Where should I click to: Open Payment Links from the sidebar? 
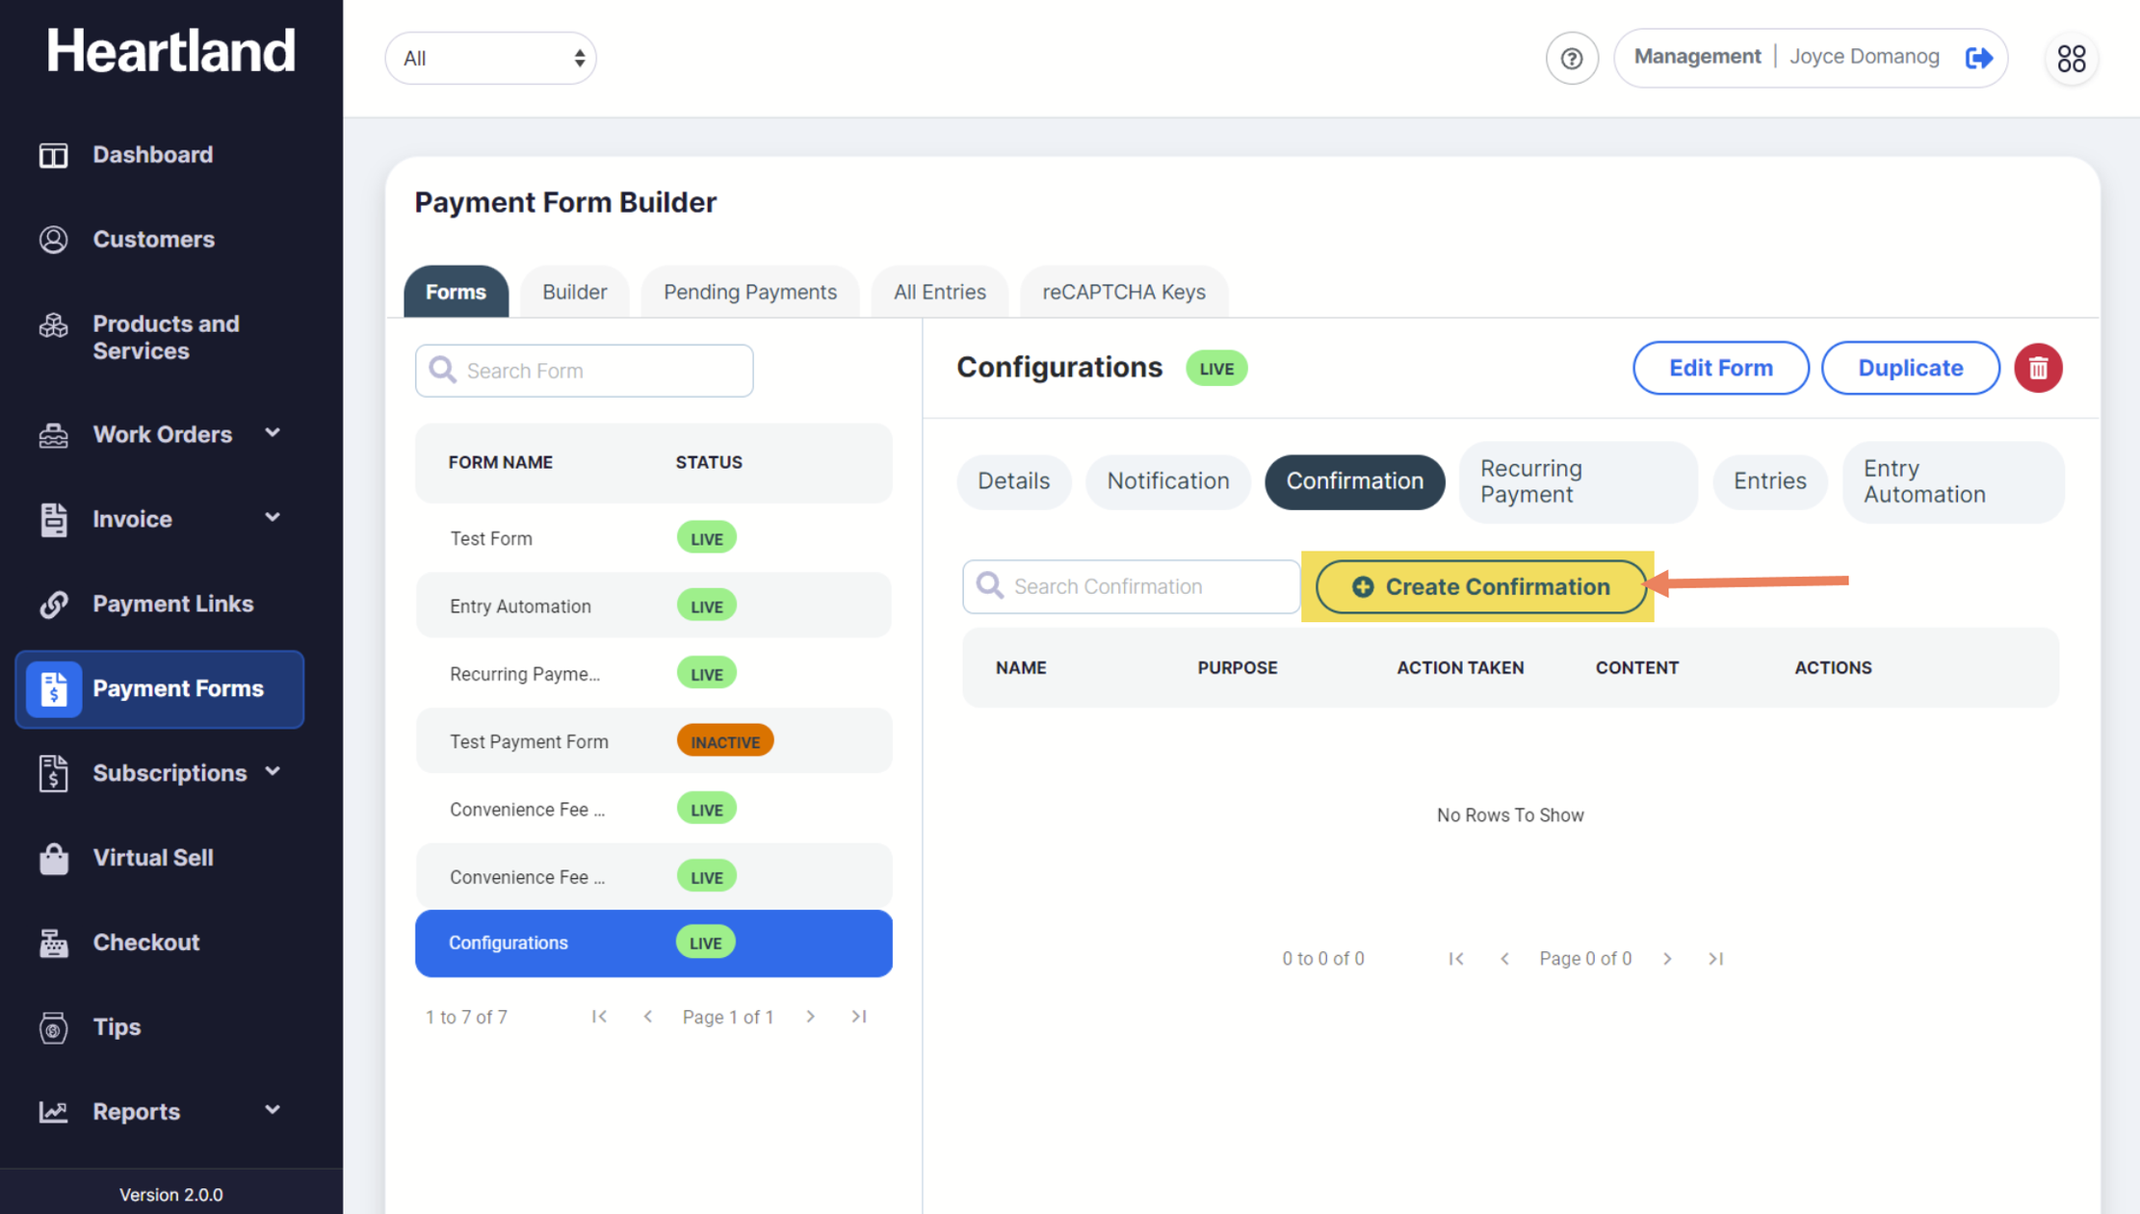[172, 604]
